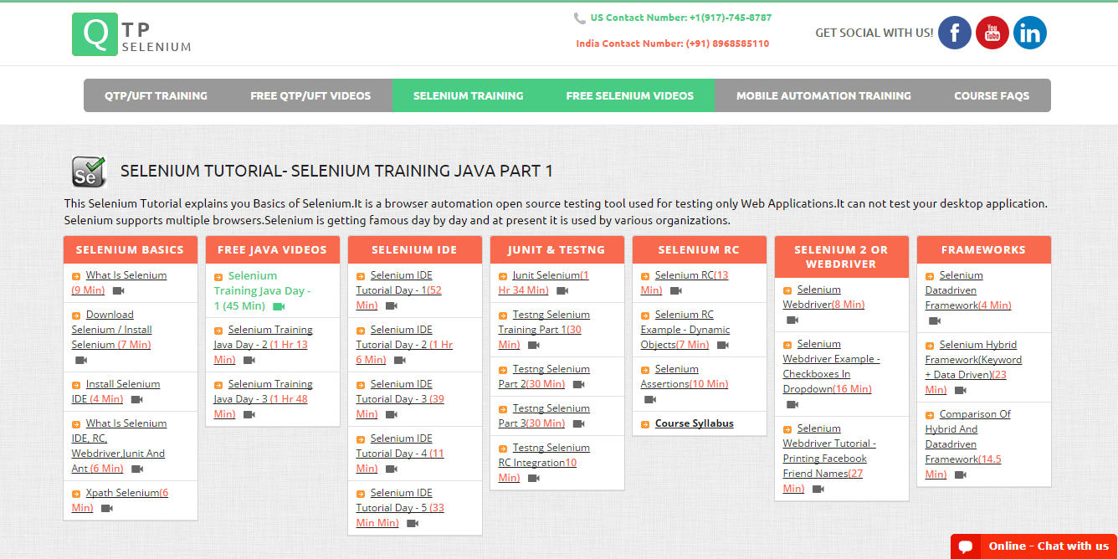Click camera icon for Selenium Training Java Day - 3
Screen dimensions: 1118x559
point(249,414)
